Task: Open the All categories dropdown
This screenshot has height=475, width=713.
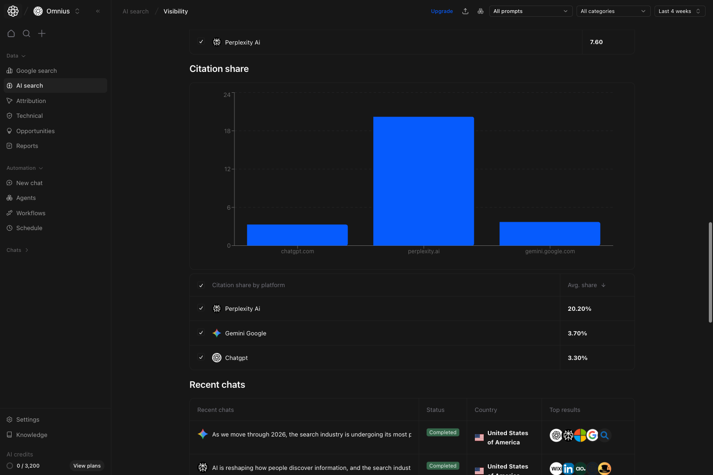Action: coord(613,11)
